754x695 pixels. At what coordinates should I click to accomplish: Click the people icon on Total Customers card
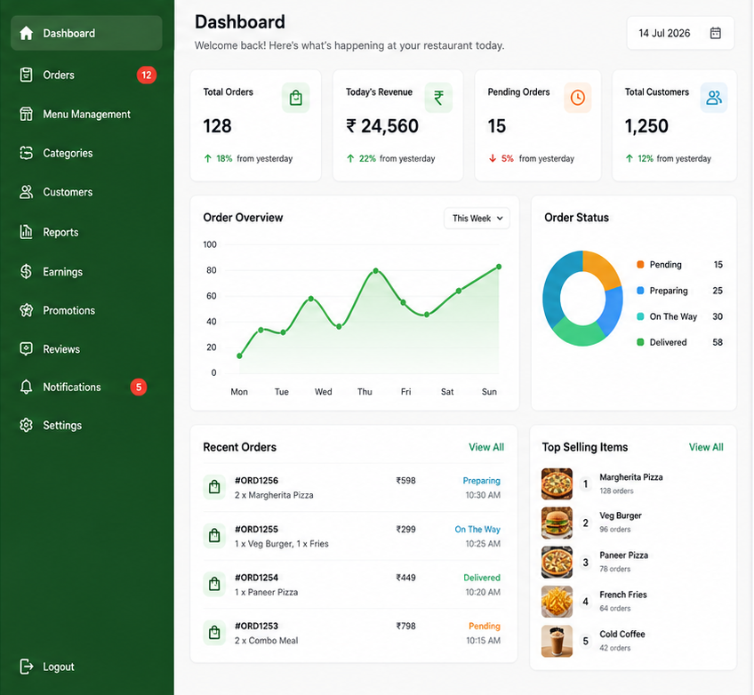coord(714,98)
